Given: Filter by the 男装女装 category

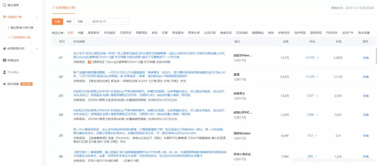Looking at the screenshot, I should click(x=194, y=33).
